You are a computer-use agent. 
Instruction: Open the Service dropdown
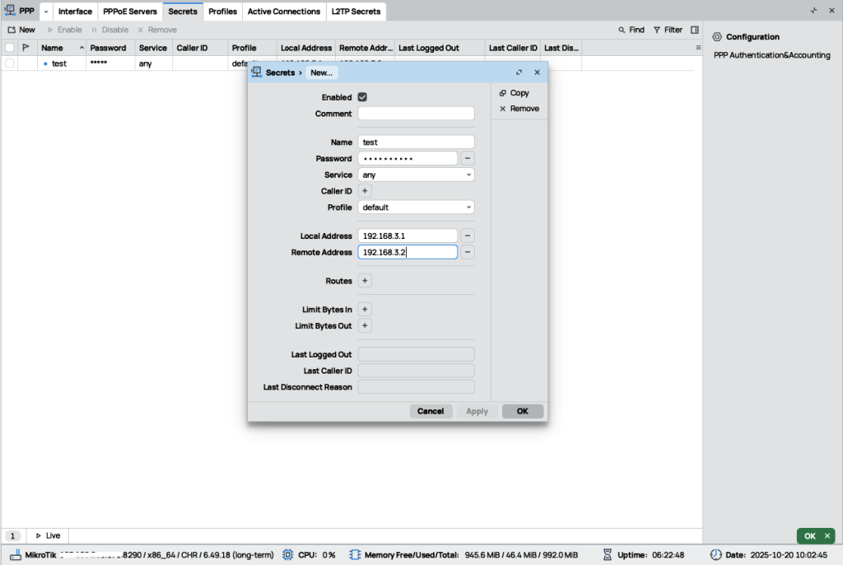click(x=416, y=175)
